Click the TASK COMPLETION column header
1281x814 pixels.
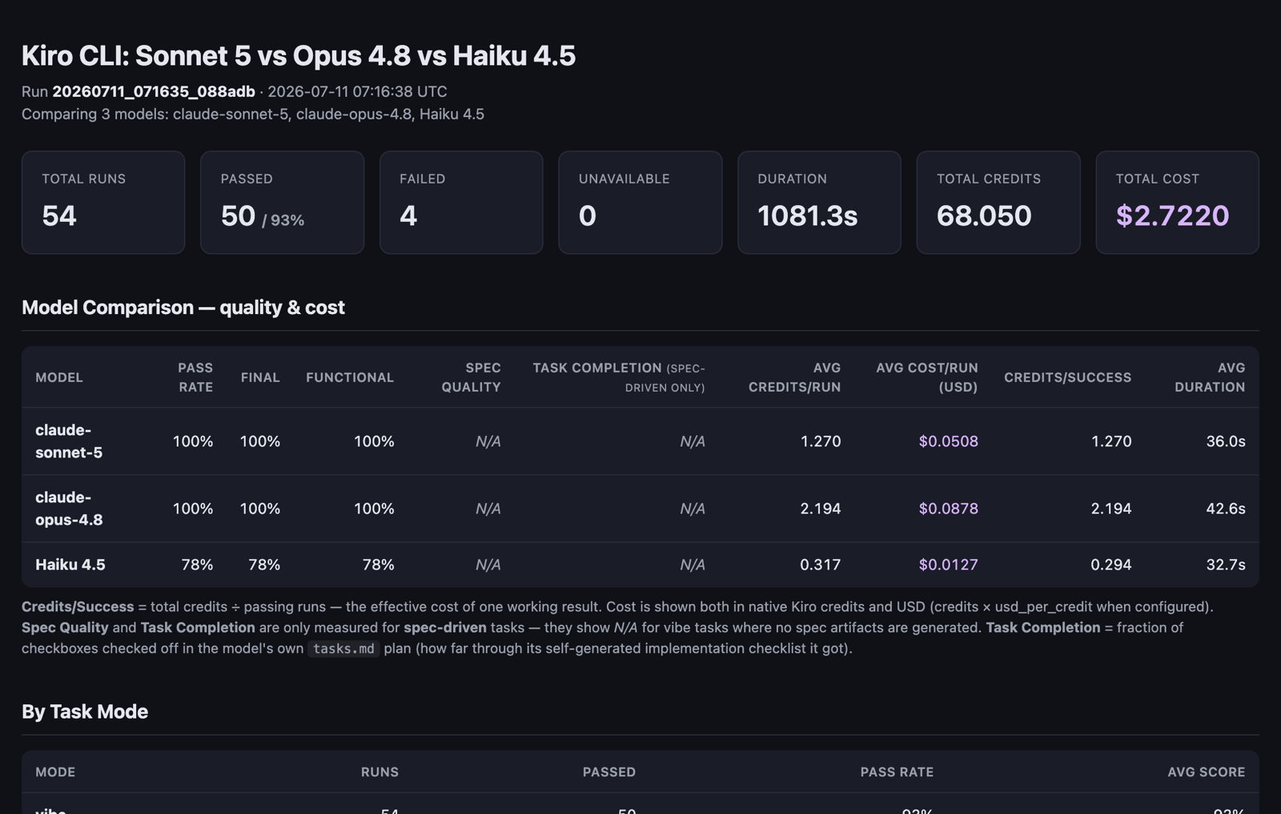coord(619,377)
